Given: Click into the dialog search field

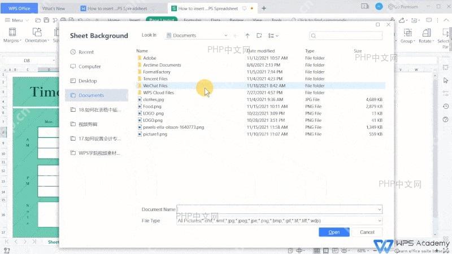Looking at the screenshot, I should [x=346, y=36].
